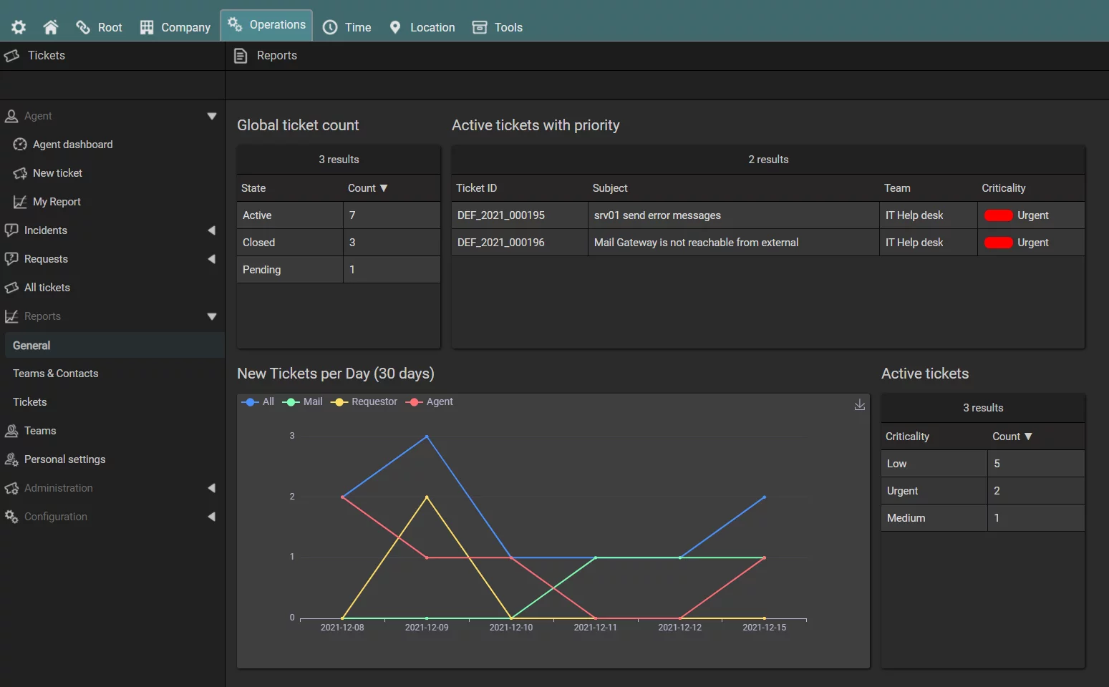Go to the home icon
Image resolution: width=1109 pixels, height=687 pixels.
pos(51,27)
